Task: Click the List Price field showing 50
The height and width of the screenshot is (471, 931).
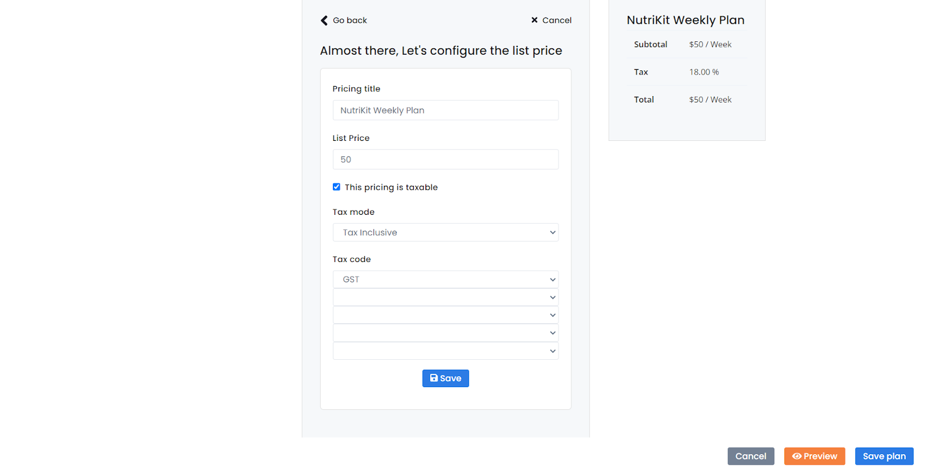Action: 445,159
